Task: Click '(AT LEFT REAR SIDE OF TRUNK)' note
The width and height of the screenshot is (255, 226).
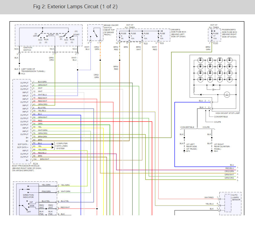Action: click(x=192, y=146)
